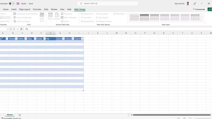Switch to Page Layout tab
Image resolution: width=212 pixels, height=119 pixels.
click(25, 9)
